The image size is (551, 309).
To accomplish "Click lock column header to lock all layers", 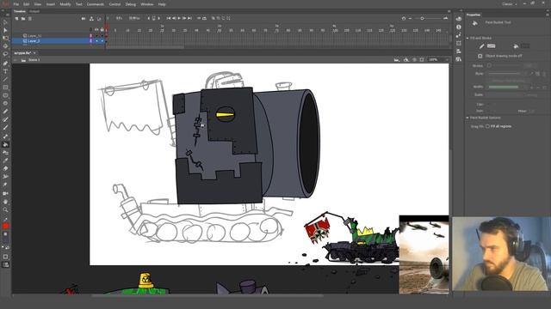I will tap(102, 29).
